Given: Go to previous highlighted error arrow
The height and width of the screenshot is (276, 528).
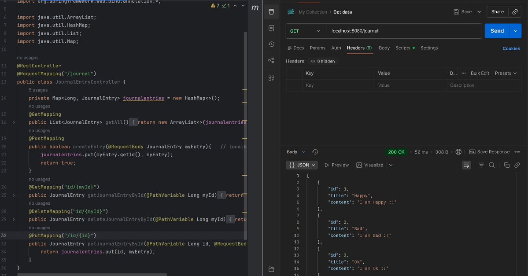Looking at the screenshot, I should tap(235, 6).
